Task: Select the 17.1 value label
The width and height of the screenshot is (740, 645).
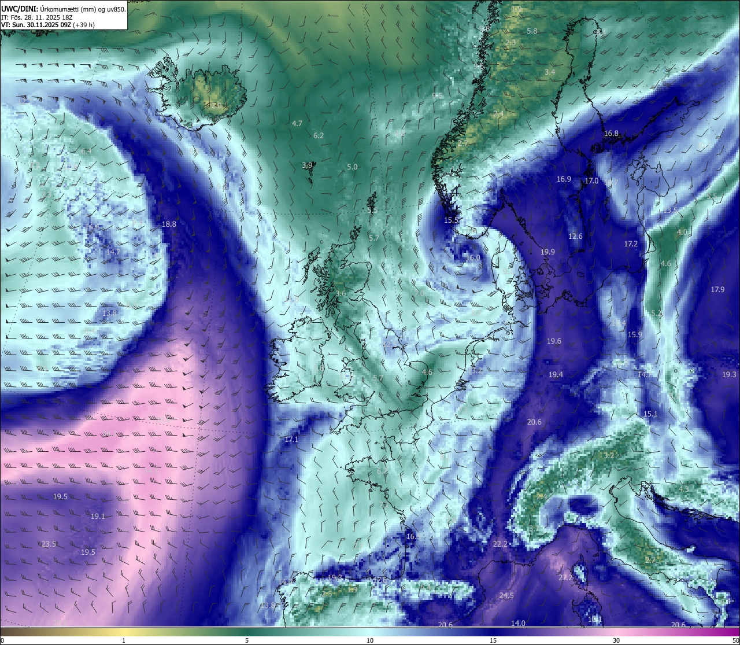Action: (291, 440)
